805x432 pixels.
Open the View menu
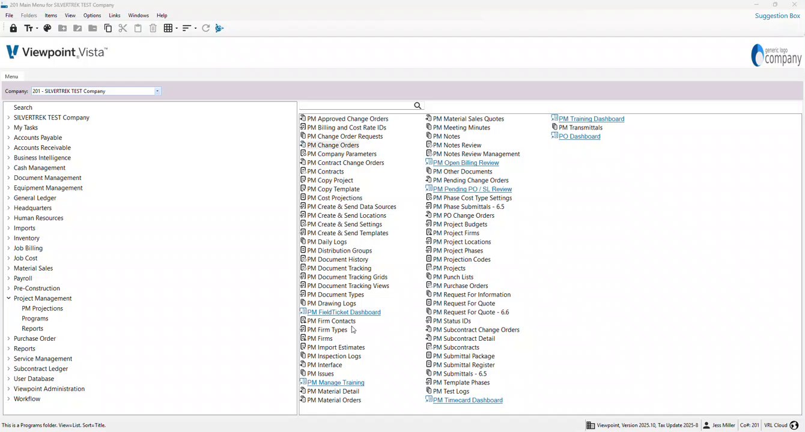70,16
